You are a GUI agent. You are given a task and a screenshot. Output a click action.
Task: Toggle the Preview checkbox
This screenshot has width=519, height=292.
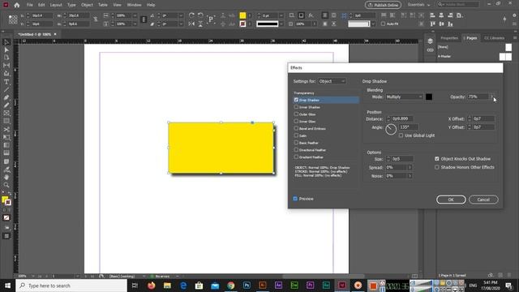[x=295, y=199]
